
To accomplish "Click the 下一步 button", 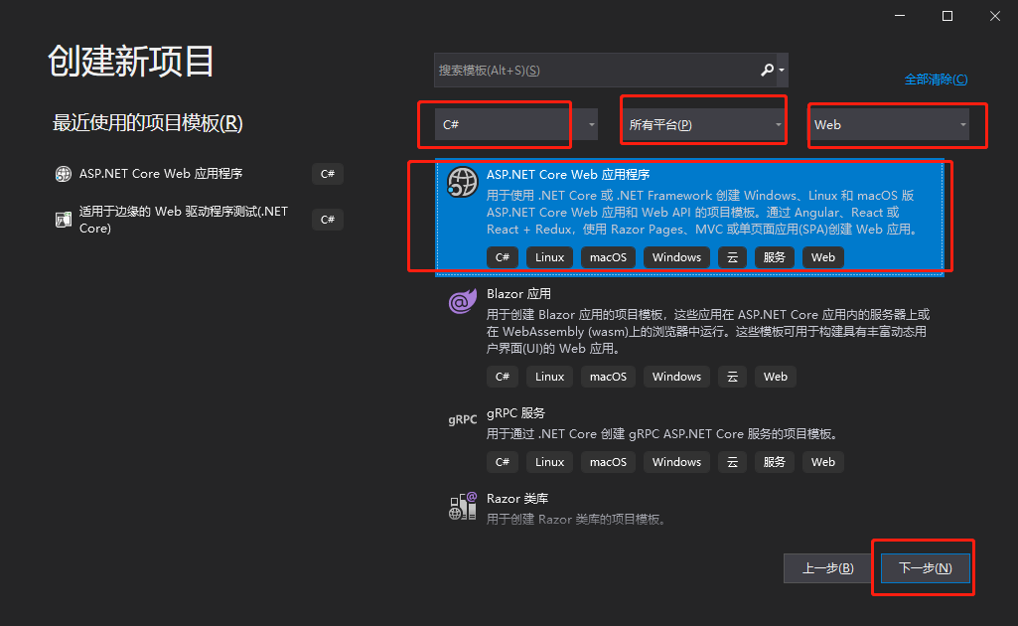I will click(923, 567).
